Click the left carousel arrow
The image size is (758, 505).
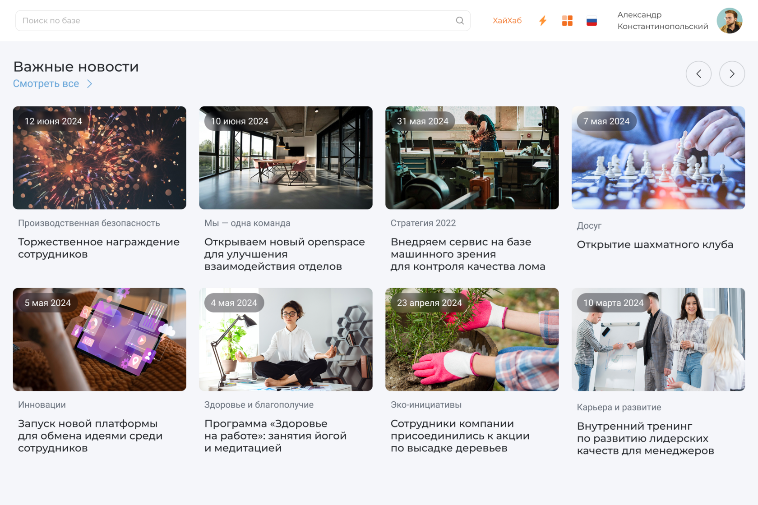tap(699, 73)
